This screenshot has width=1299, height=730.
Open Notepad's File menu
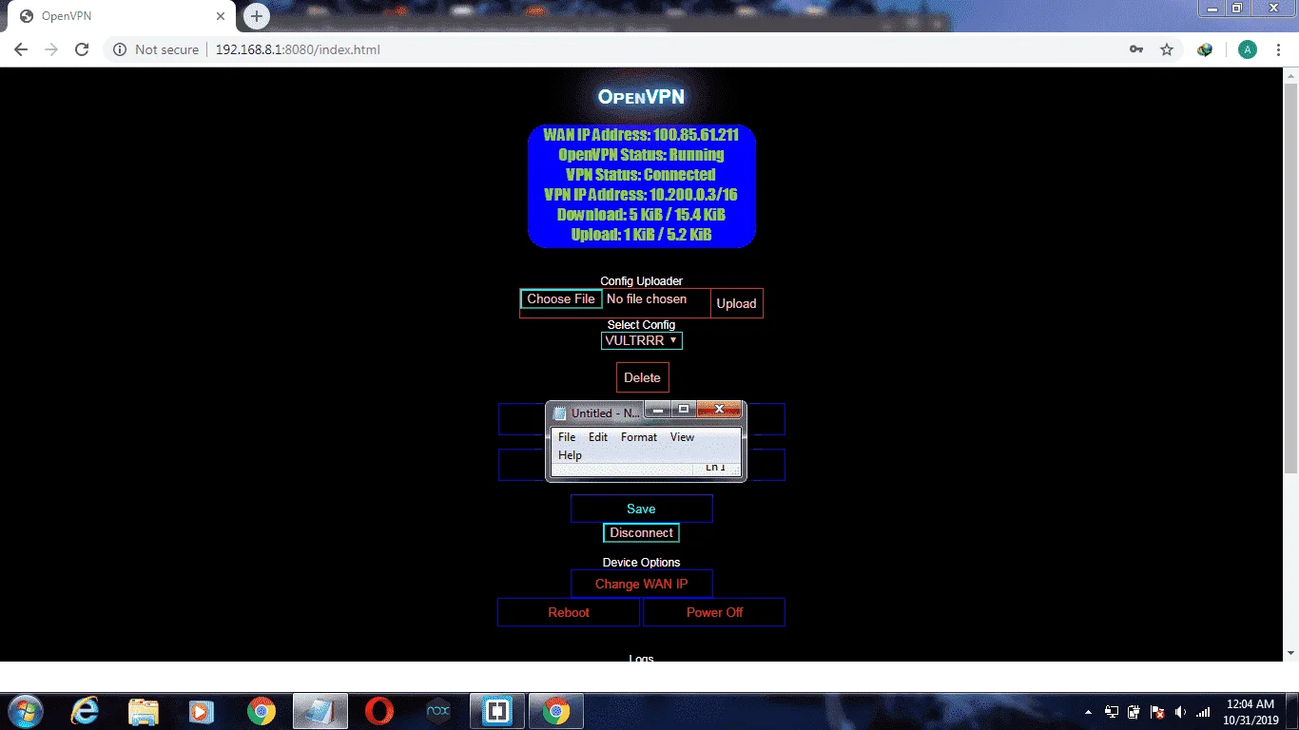(567, 437)
